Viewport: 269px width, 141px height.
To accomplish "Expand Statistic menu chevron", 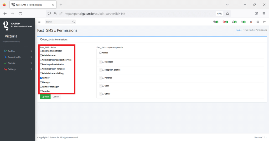I will click(x=31, y=63).
